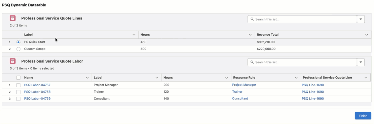Open the PSQ Labor-04759 link
Viewport: 374px width, 124px height.
(37, 99)
